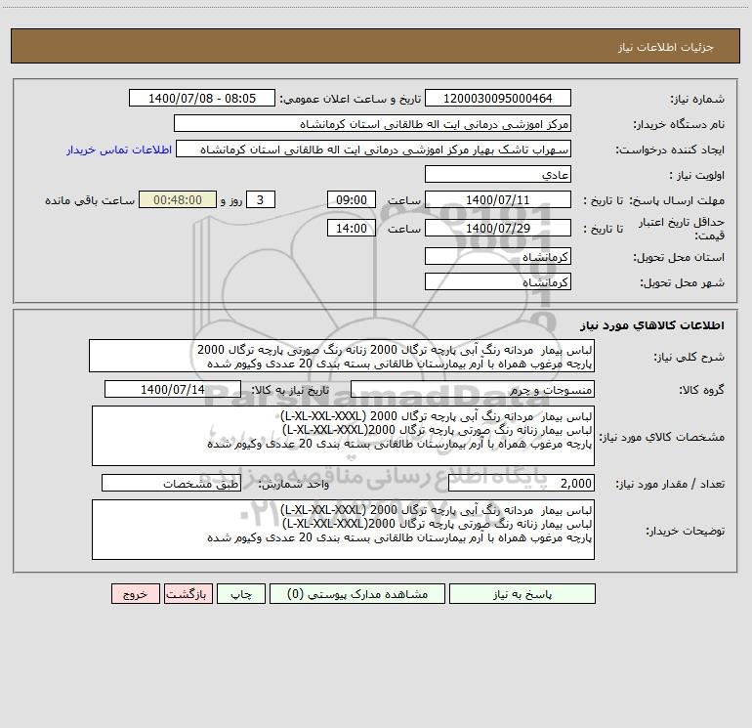Click the quantity field showing 2,000
Viewport: 752px width, 728px height.
(x=522, y=483)
